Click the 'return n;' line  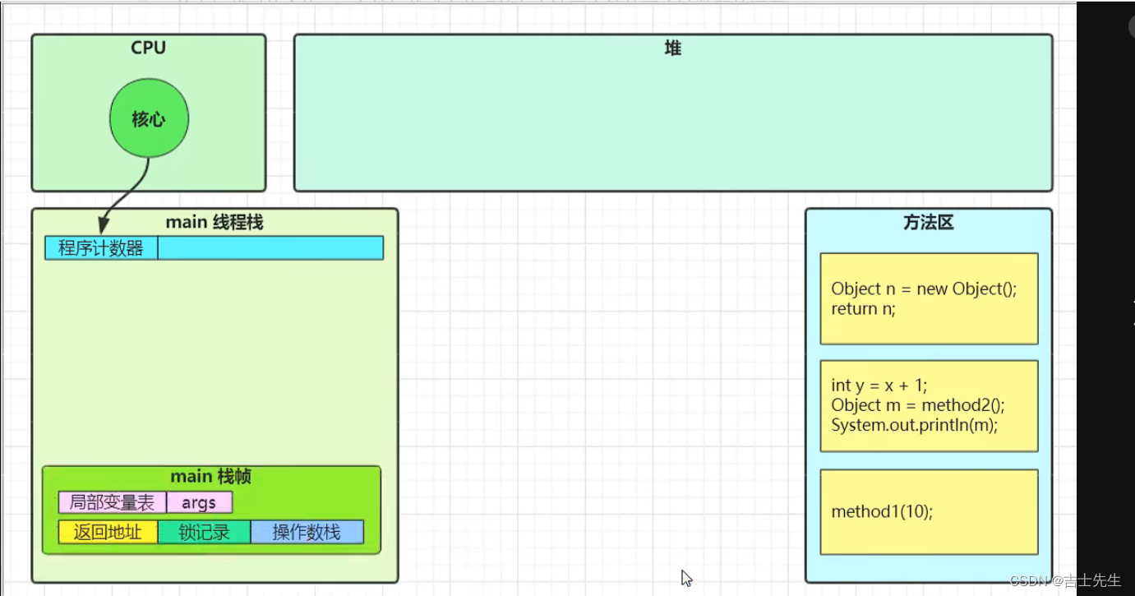(x=863, y=309)
